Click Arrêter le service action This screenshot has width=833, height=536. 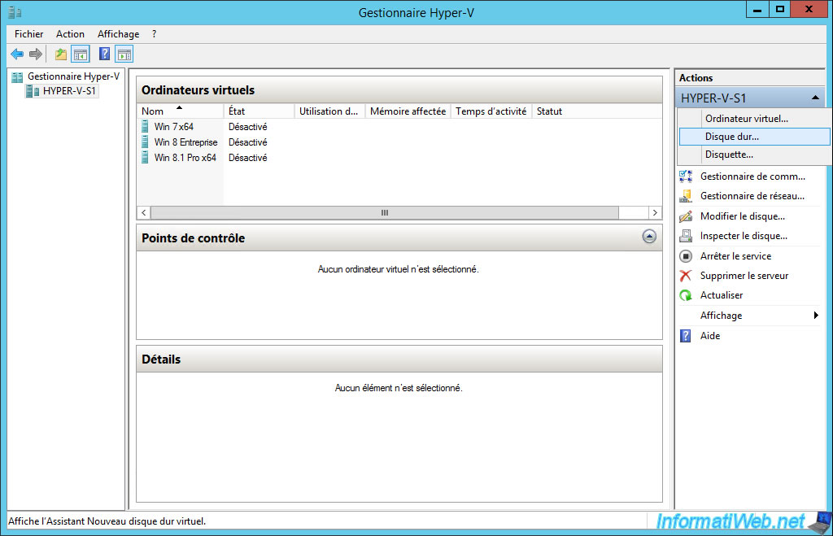(x=735, y=256)
